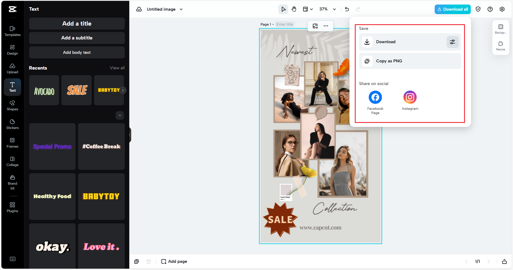Viewport: 513px width, 270px height.
Task: Expand the text styles chevron
Action: coord(120,115)
